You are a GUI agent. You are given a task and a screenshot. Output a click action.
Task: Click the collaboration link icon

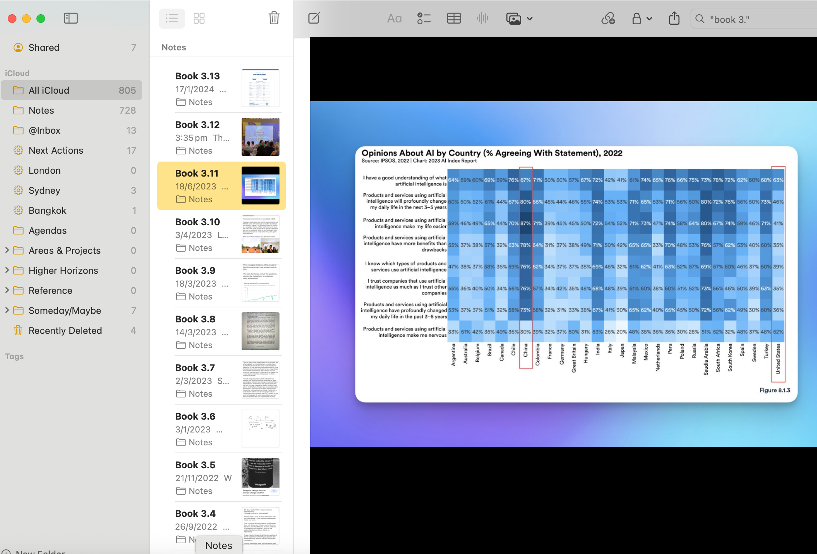[x=608, y=18]
